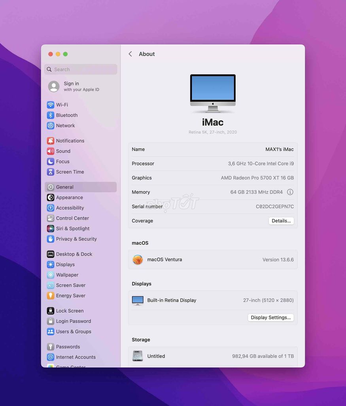
Task: Open the Passwords key icon
Action: click(x=51, y=347)
